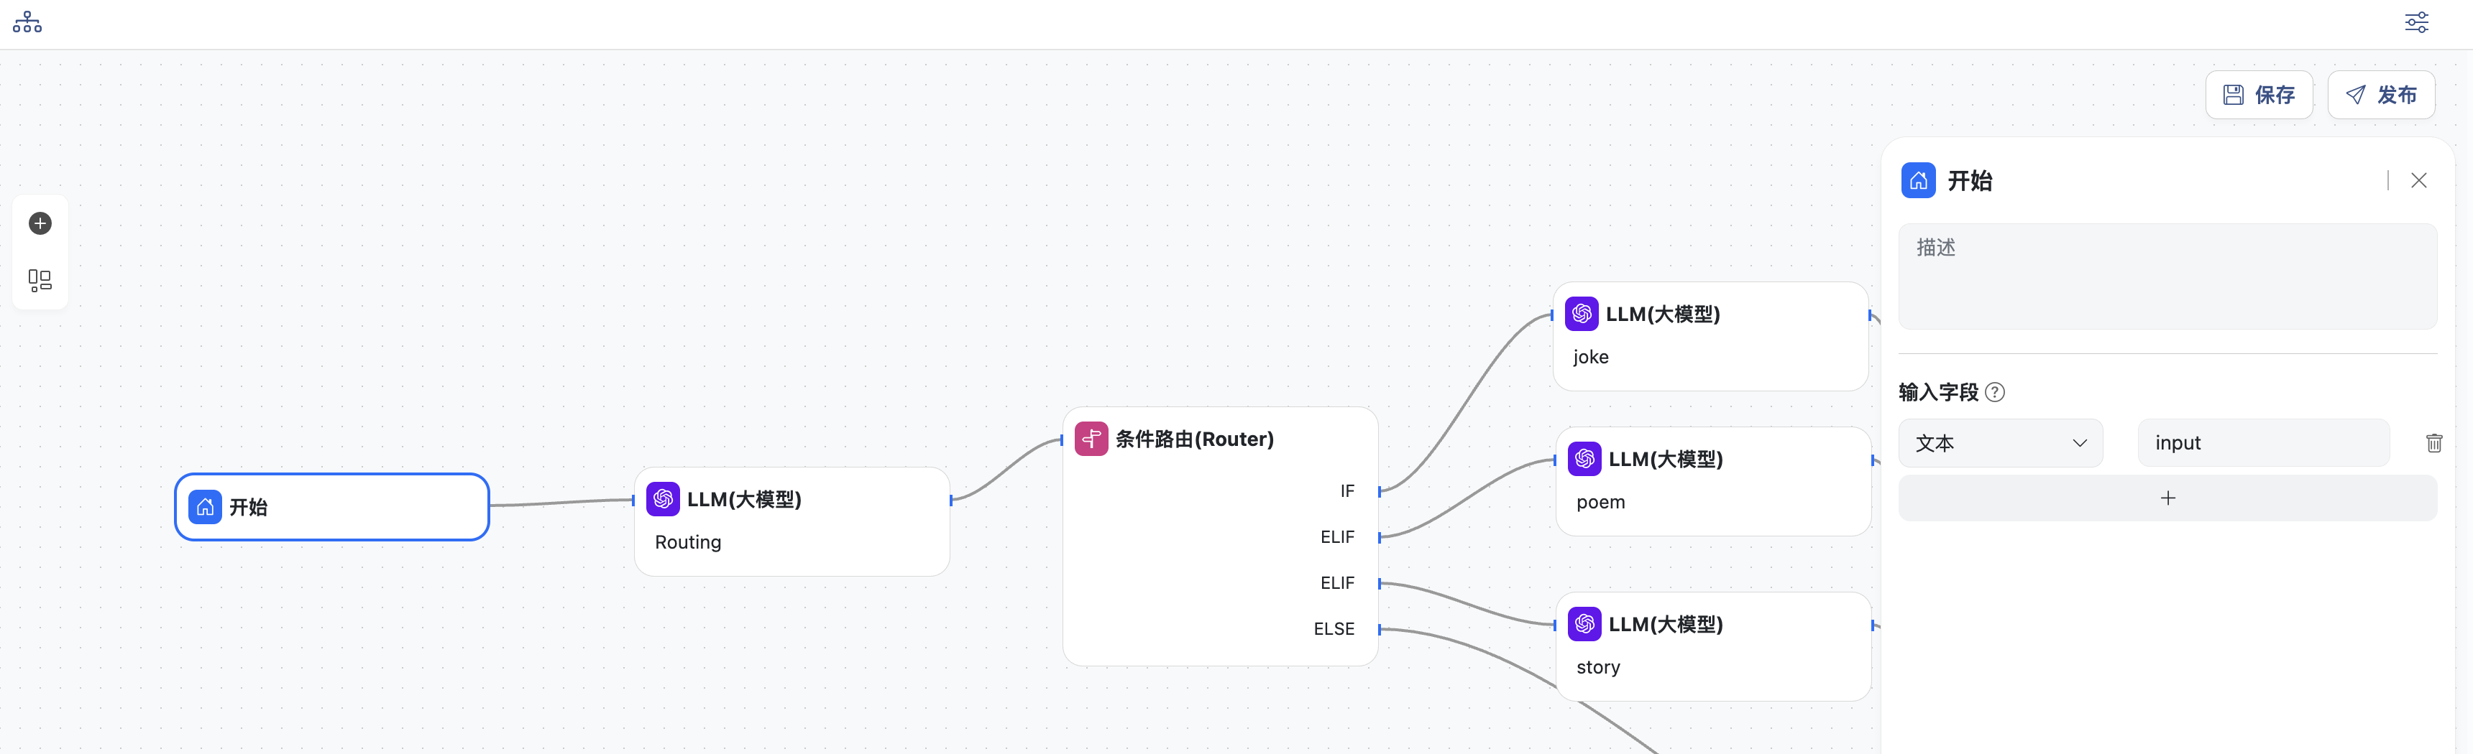Click the home icon in 开始 panel header

pyautogui.click(x=1917, y=180)
